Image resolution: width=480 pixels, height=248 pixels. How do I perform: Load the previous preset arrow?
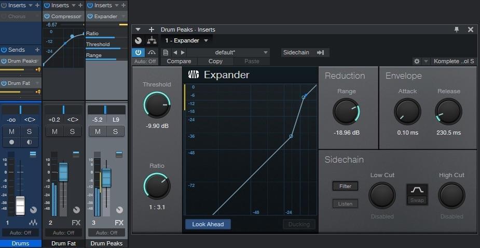point(175,52)
